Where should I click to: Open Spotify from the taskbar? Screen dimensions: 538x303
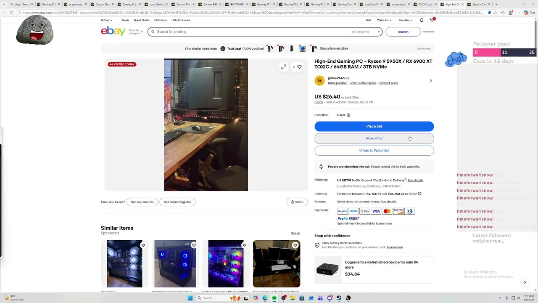pos(274,298)
